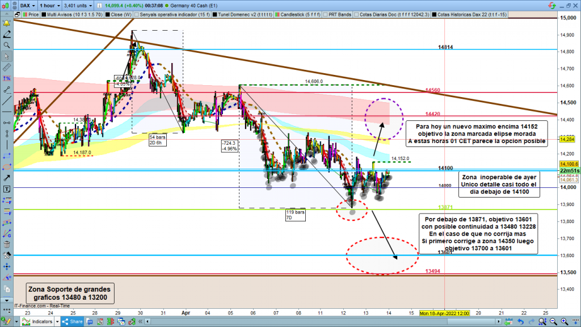This screenshot has width=581, height=327.
Task: Pick the text annotation tool
Action: pos(6,188)
